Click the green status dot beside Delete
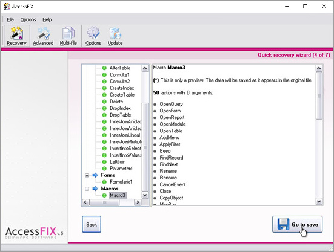This screenshot has width=334, height=252. coord(104,102)
